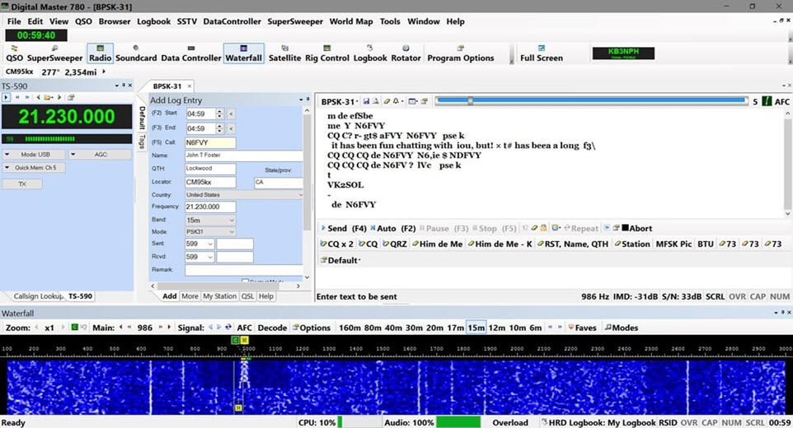
Task: Adjust the BPSK-31 blue squelch slider
Action: (x=470, y=101)
